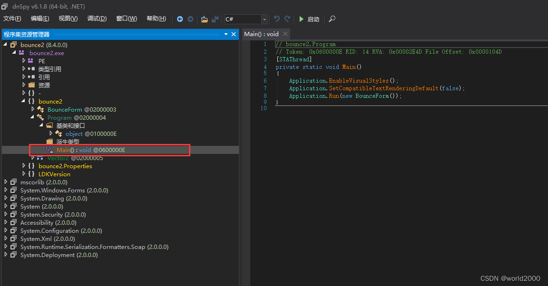Open the 视图(V) menu
The height and width of the screenshot is (286, 548).
tap(68, 19)
